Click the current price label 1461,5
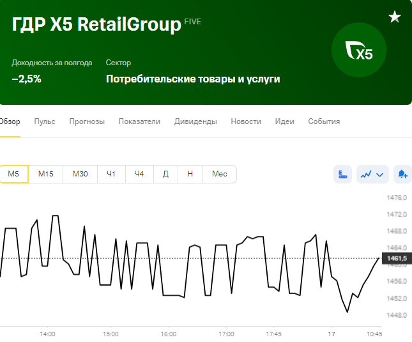 397,258
